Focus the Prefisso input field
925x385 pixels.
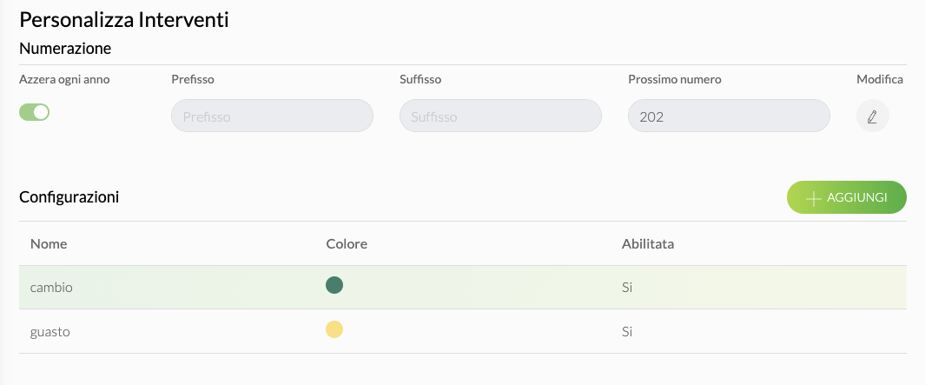tap(272, 116)
